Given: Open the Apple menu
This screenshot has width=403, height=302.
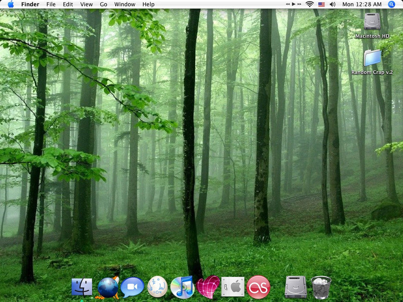Looking at the screenshot, I should pos(11,4).
